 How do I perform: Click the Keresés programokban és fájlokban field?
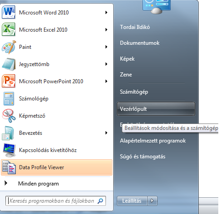[56, 201]
